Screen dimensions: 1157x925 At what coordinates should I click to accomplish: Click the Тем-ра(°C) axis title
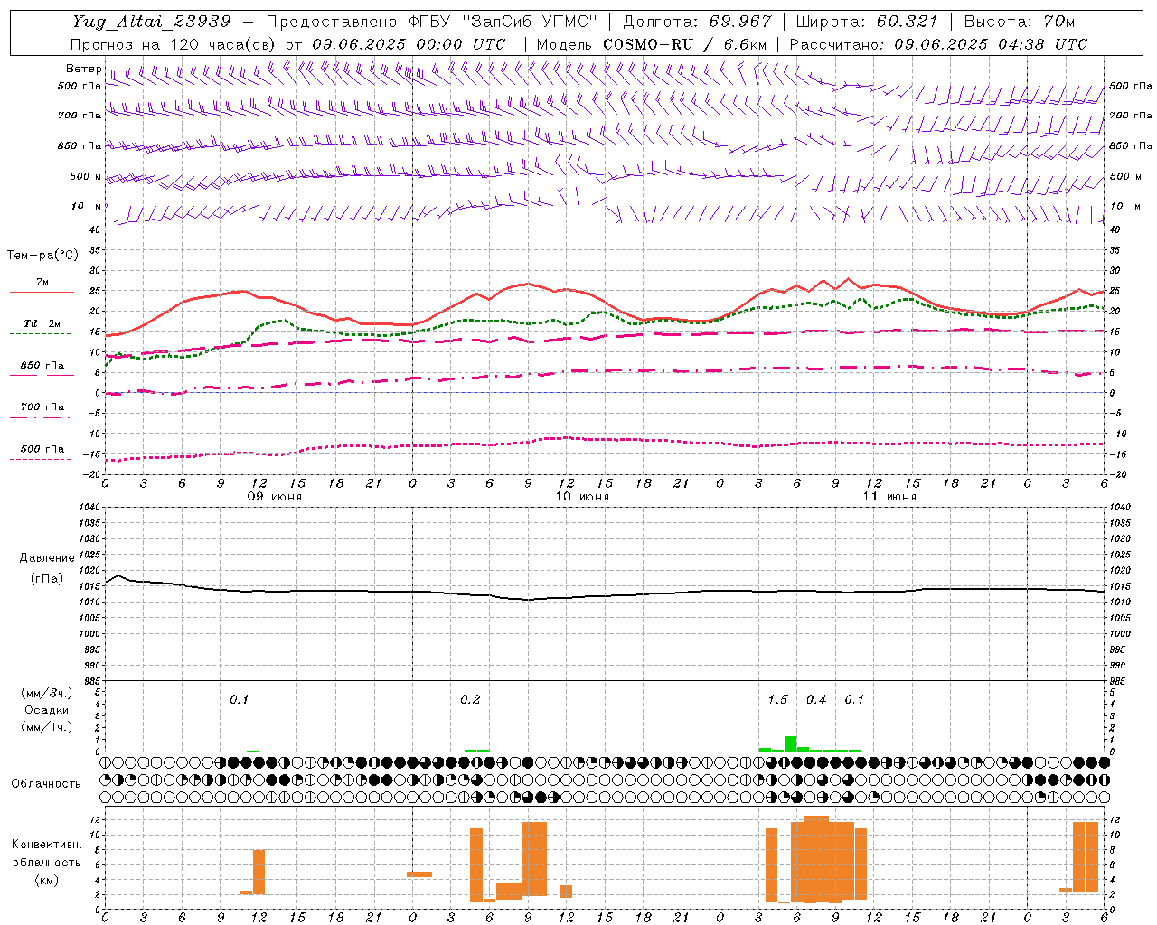click(42, 256)
